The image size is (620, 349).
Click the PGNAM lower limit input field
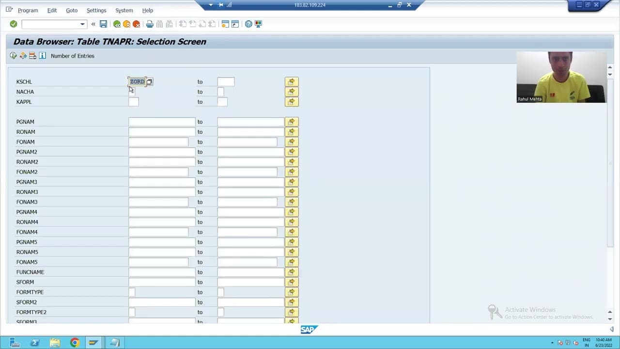coord(162,122)
